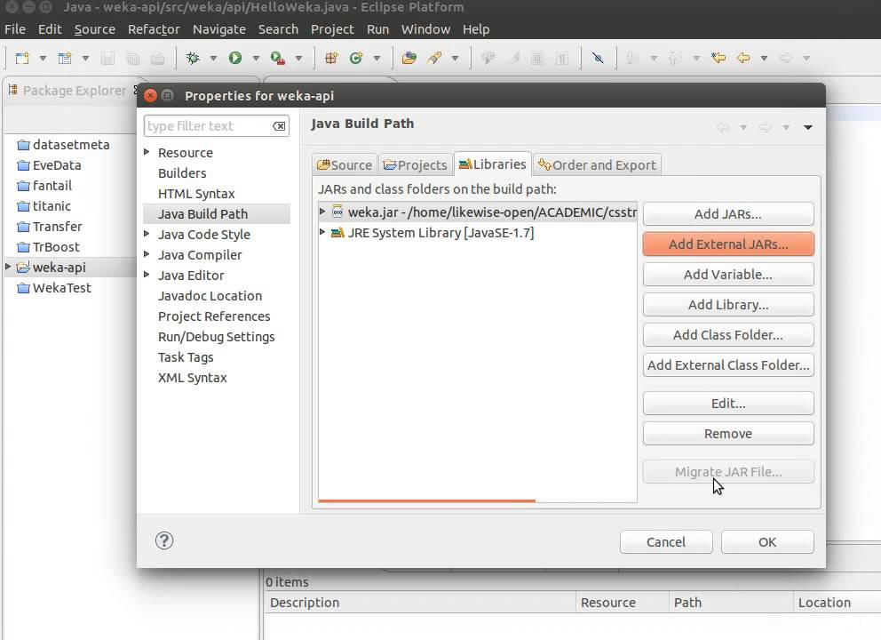881x640 pixels.
Task: Select HTML Syntax in the properties list
Action: 196,194
